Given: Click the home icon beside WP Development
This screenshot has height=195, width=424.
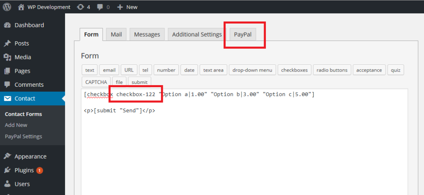Looking at the screenshot, I should point(21,7).
